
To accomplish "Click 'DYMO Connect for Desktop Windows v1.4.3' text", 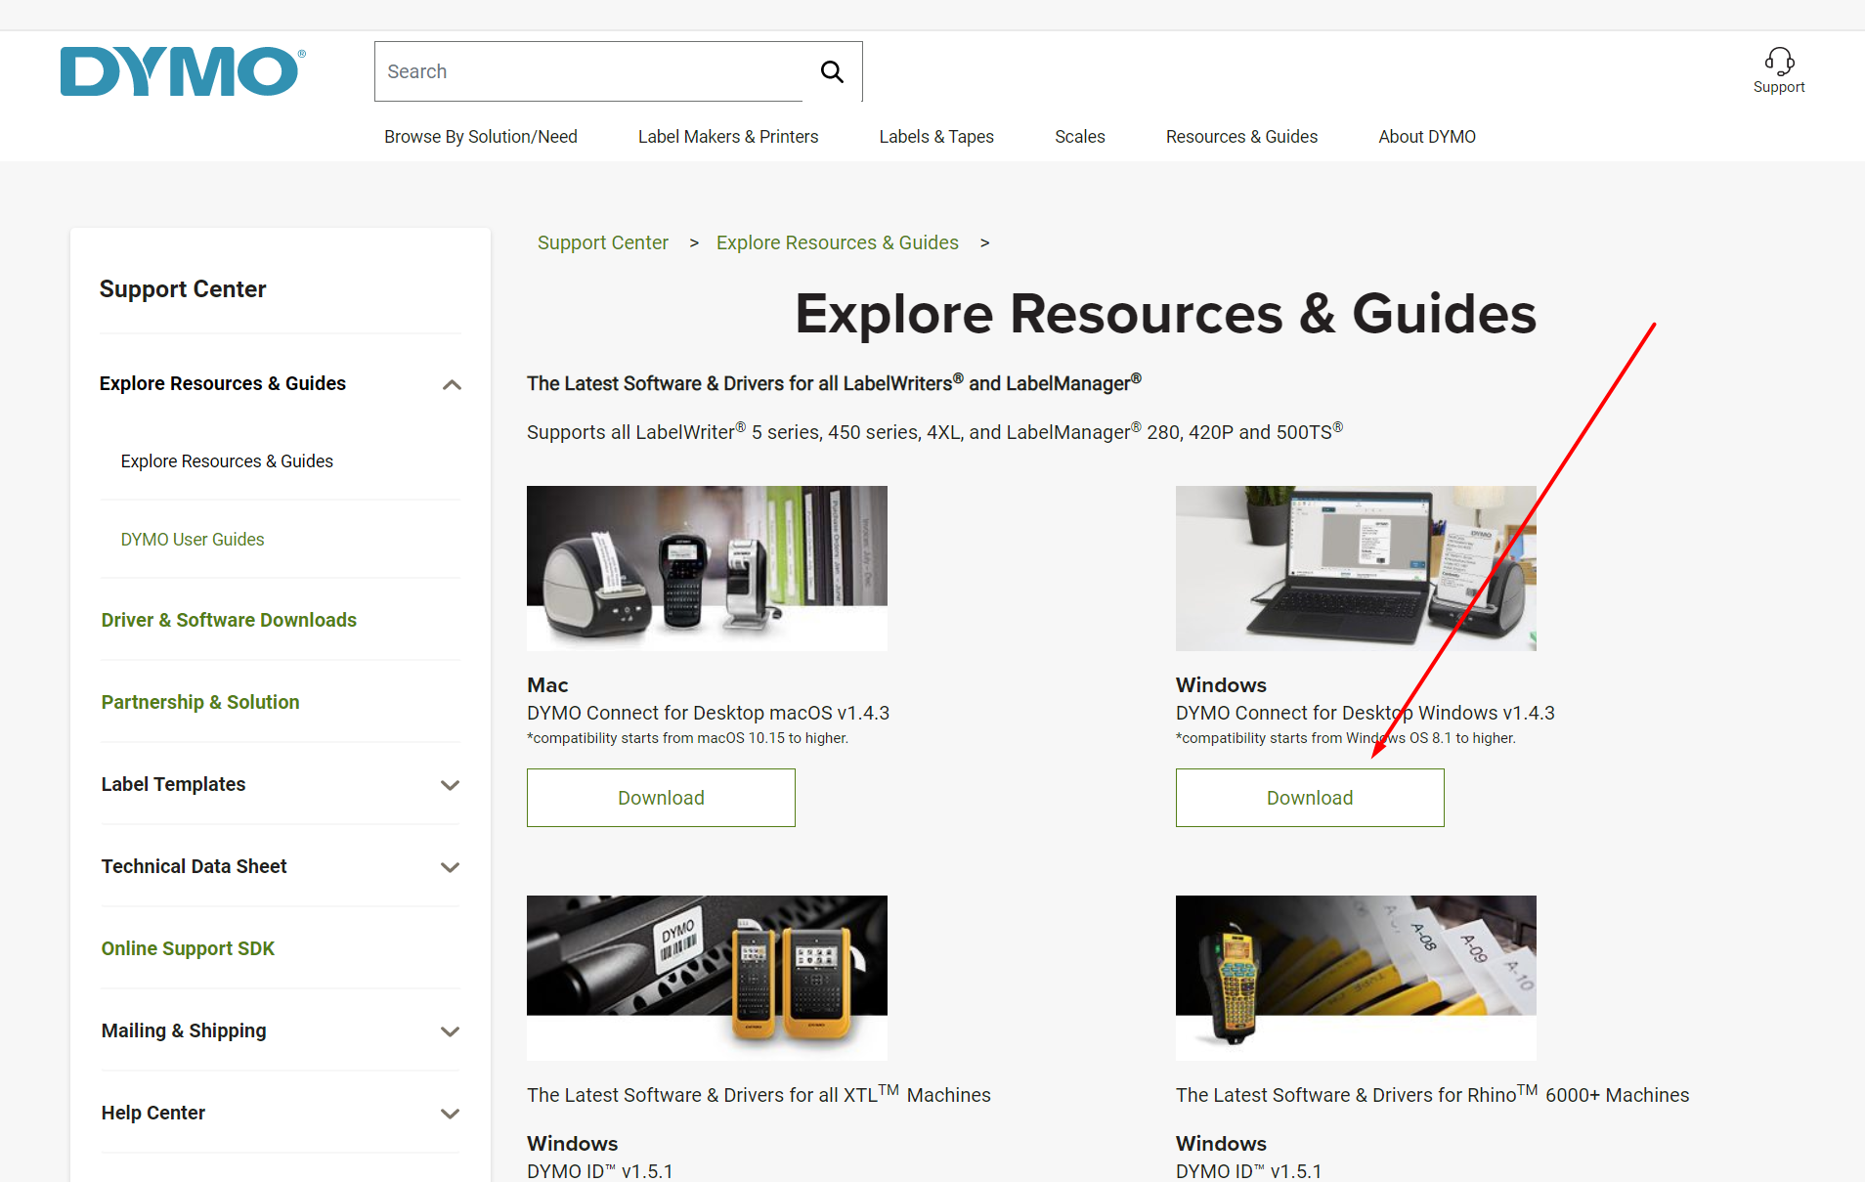I will (x=1365, y=713).
